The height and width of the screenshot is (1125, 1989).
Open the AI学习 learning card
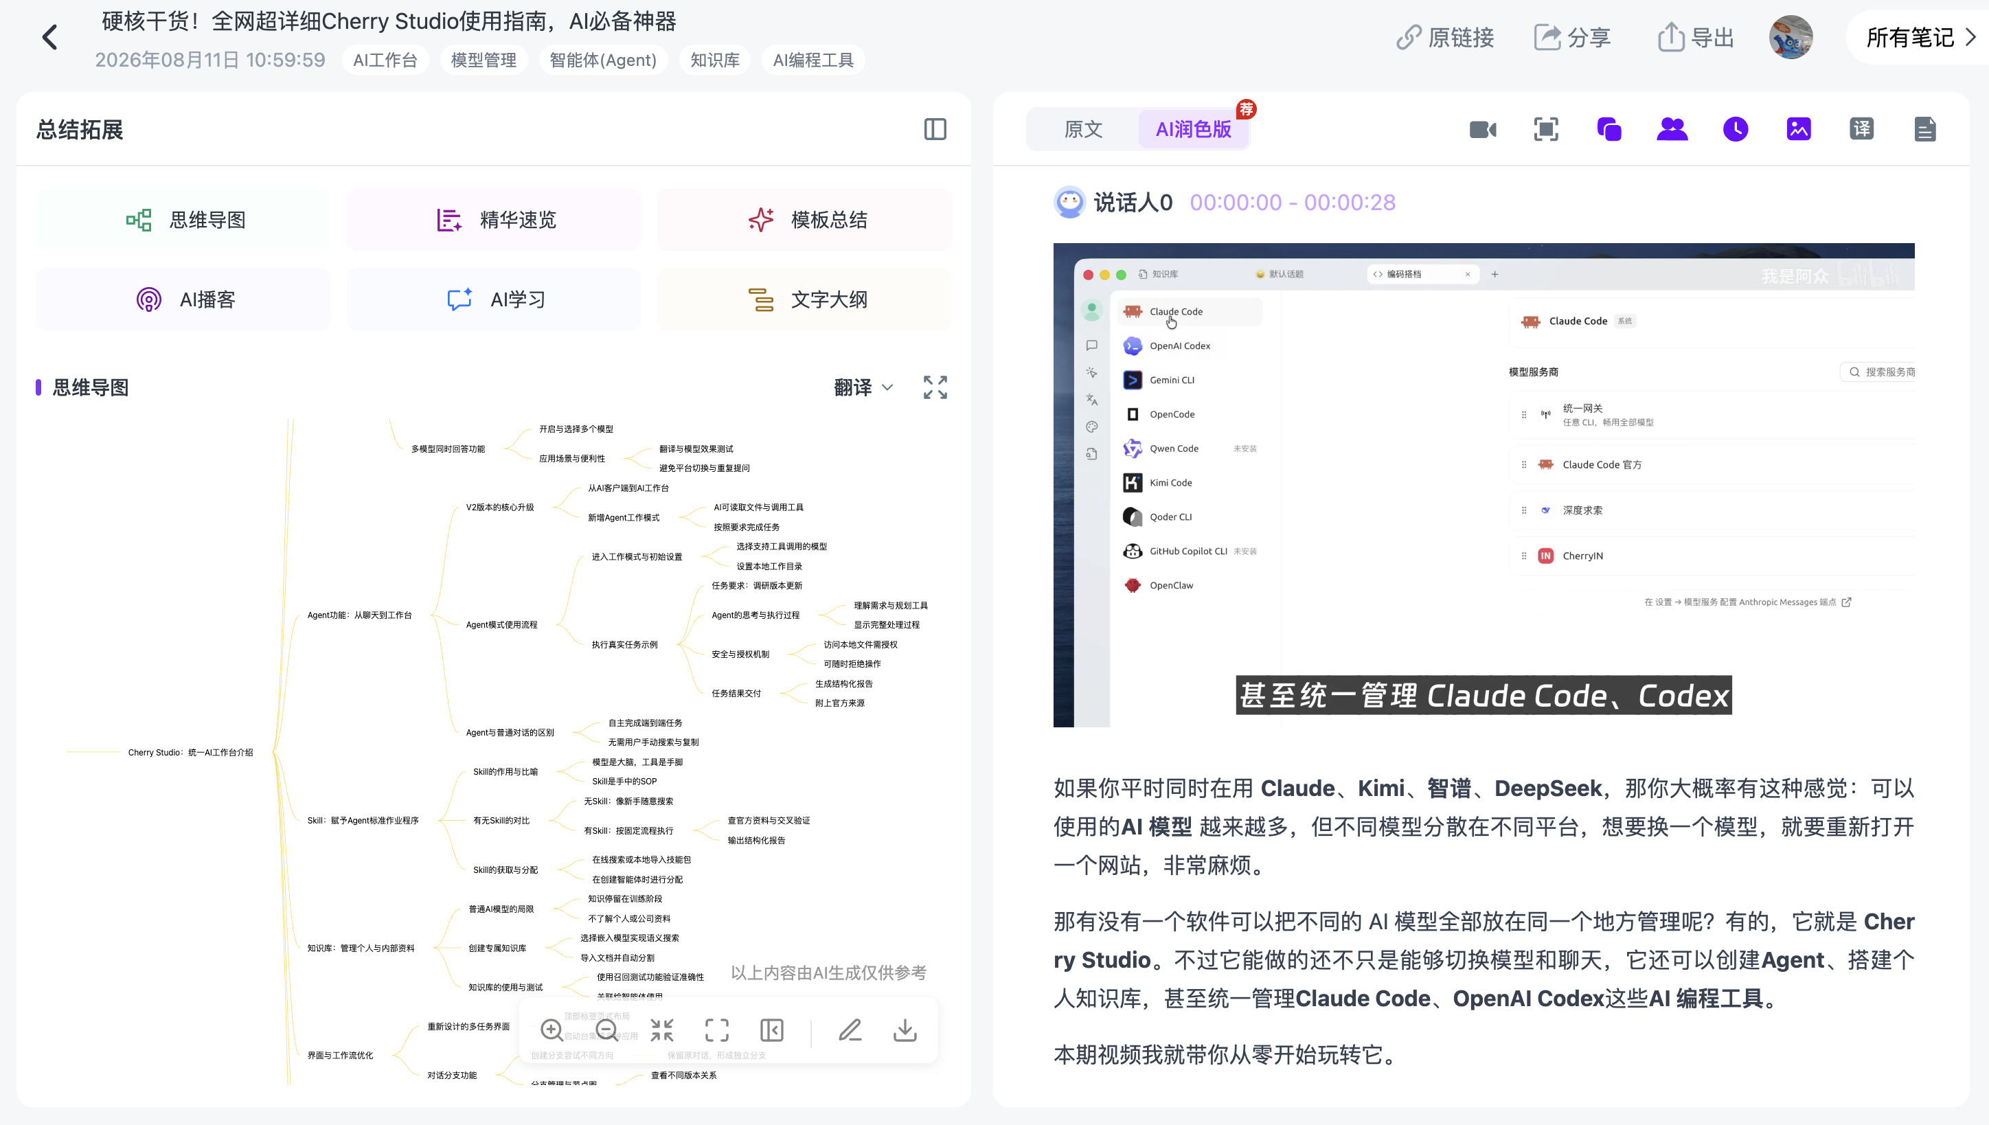(x=494, y=299)
